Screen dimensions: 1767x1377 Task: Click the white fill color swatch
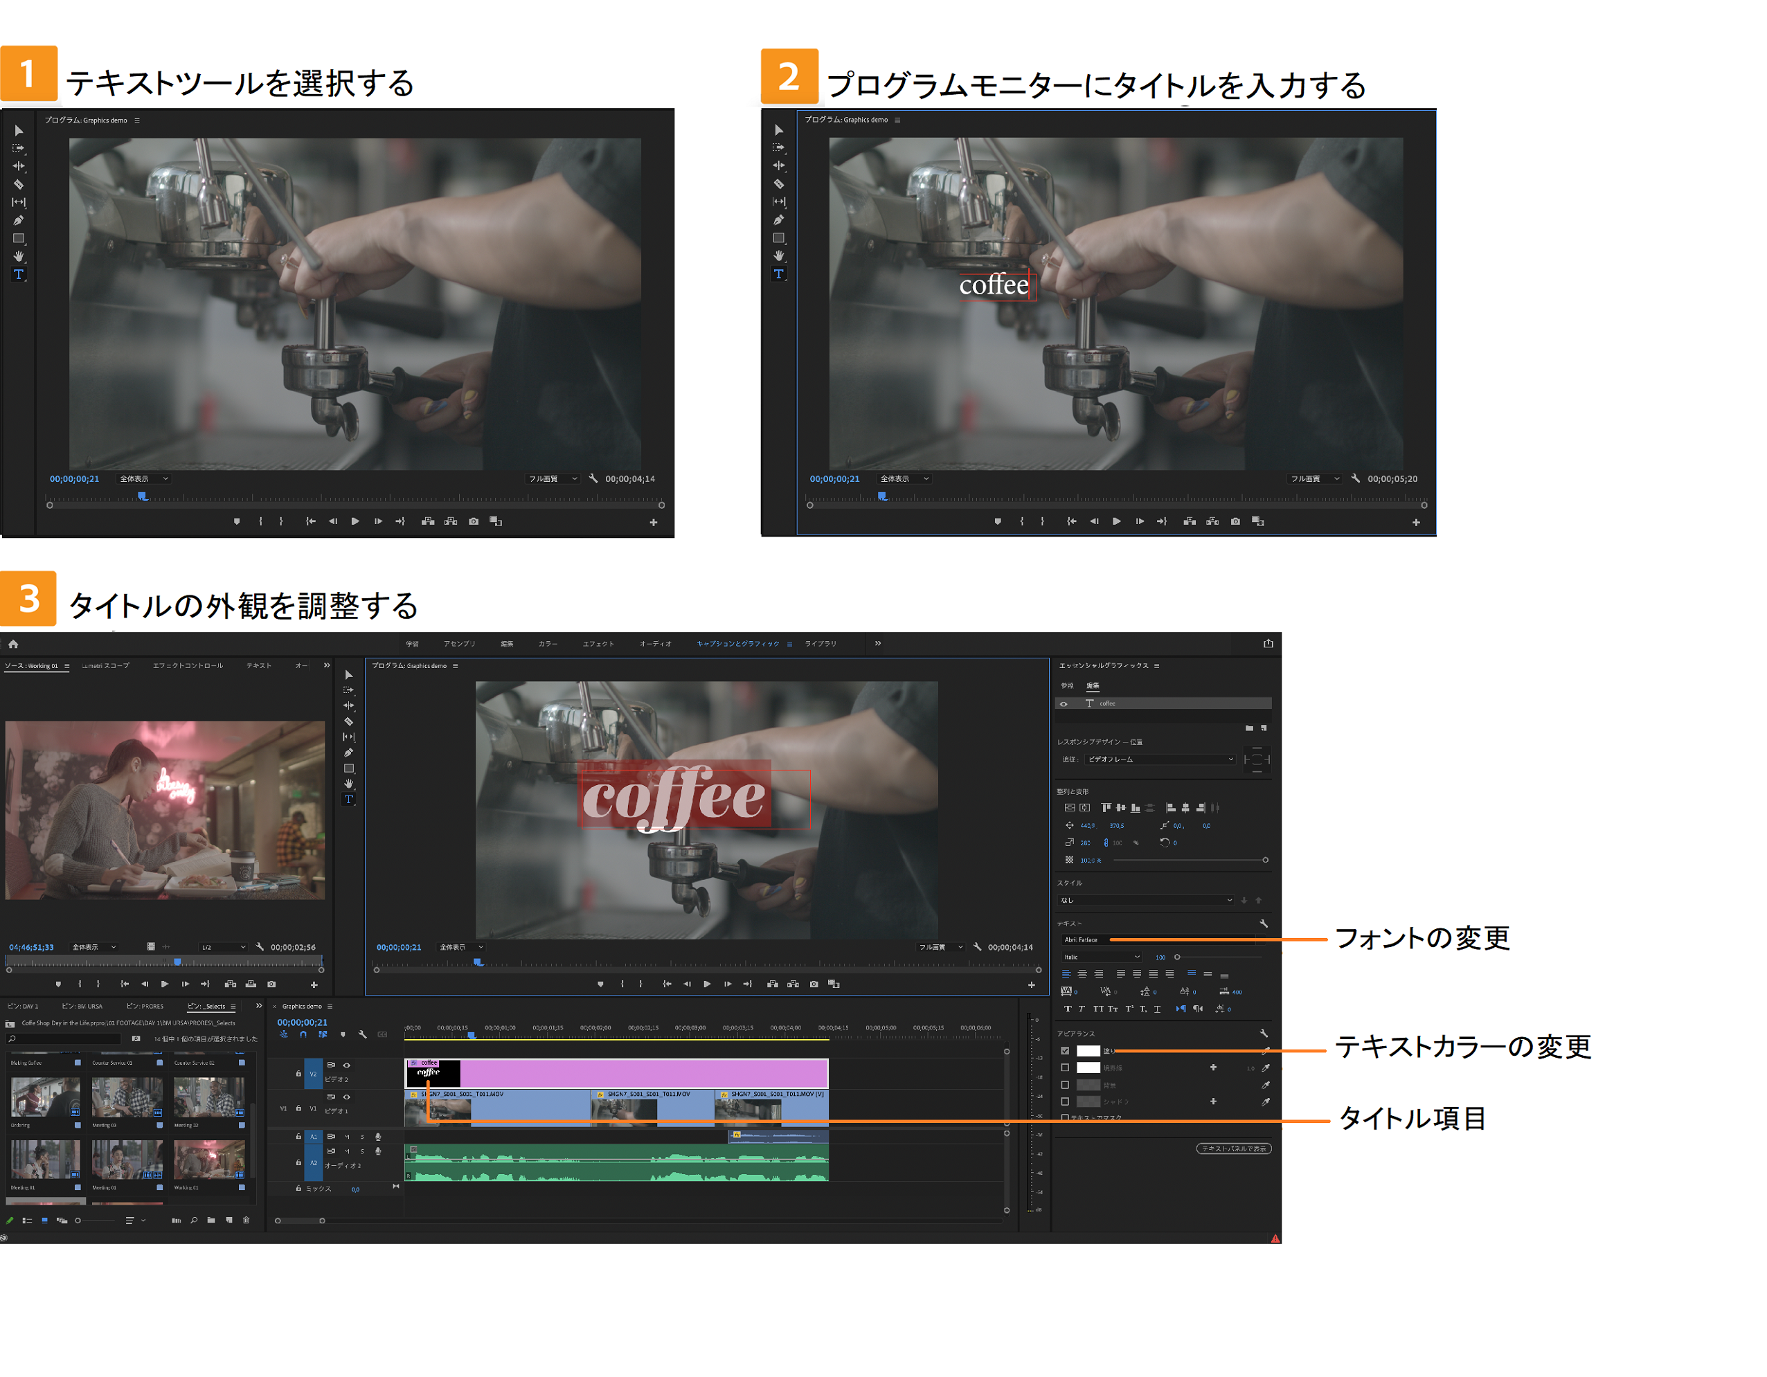point(1088,1051)
